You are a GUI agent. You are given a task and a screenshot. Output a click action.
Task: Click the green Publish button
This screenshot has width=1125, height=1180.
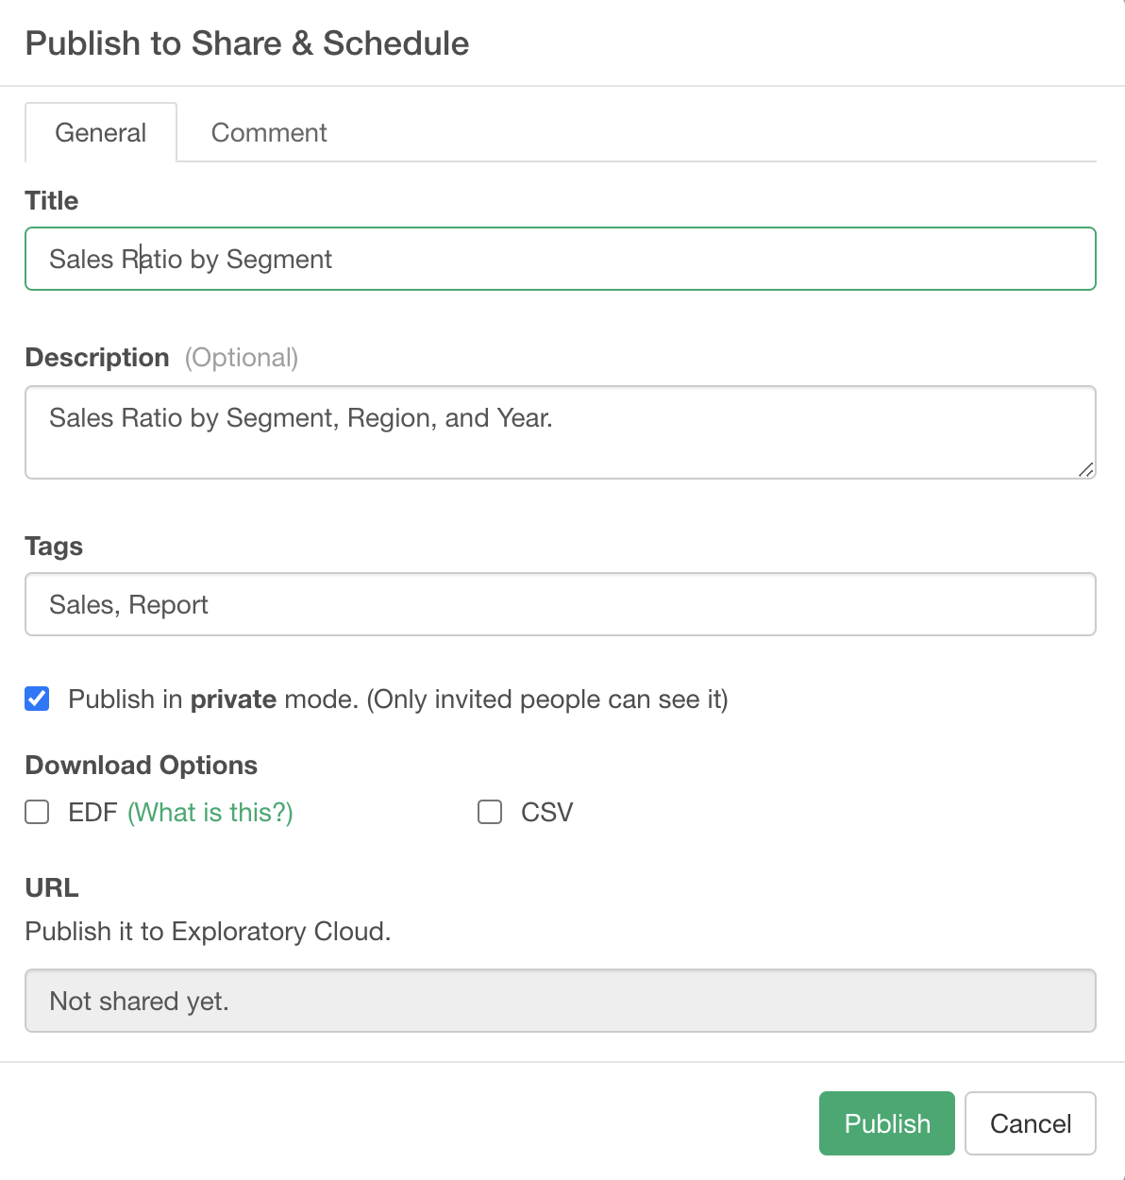click(887, 1123)
